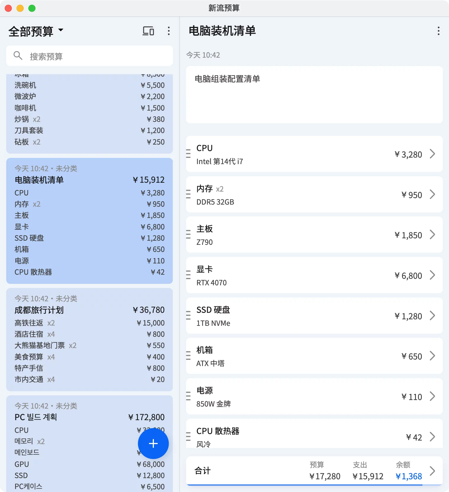Click the 美食预算 x4 row
The width and height of the screenshot is (449, 492).
[x=90, y=357]
